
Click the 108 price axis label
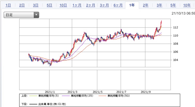pos(175,44)
